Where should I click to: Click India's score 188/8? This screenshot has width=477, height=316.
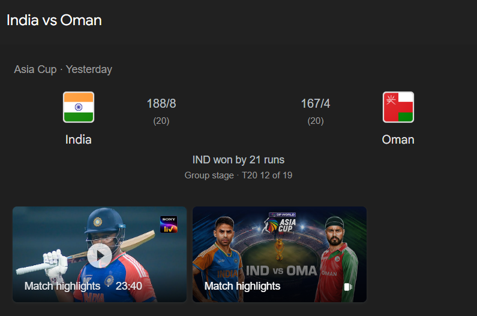coord(161,104)
